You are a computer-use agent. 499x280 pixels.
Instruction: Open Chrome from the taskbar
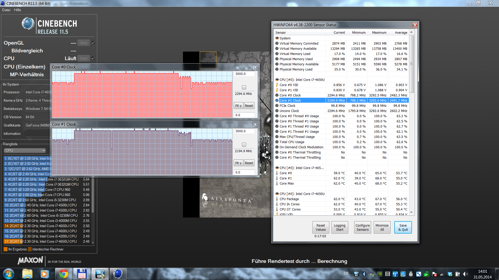(x=63, y=274)
